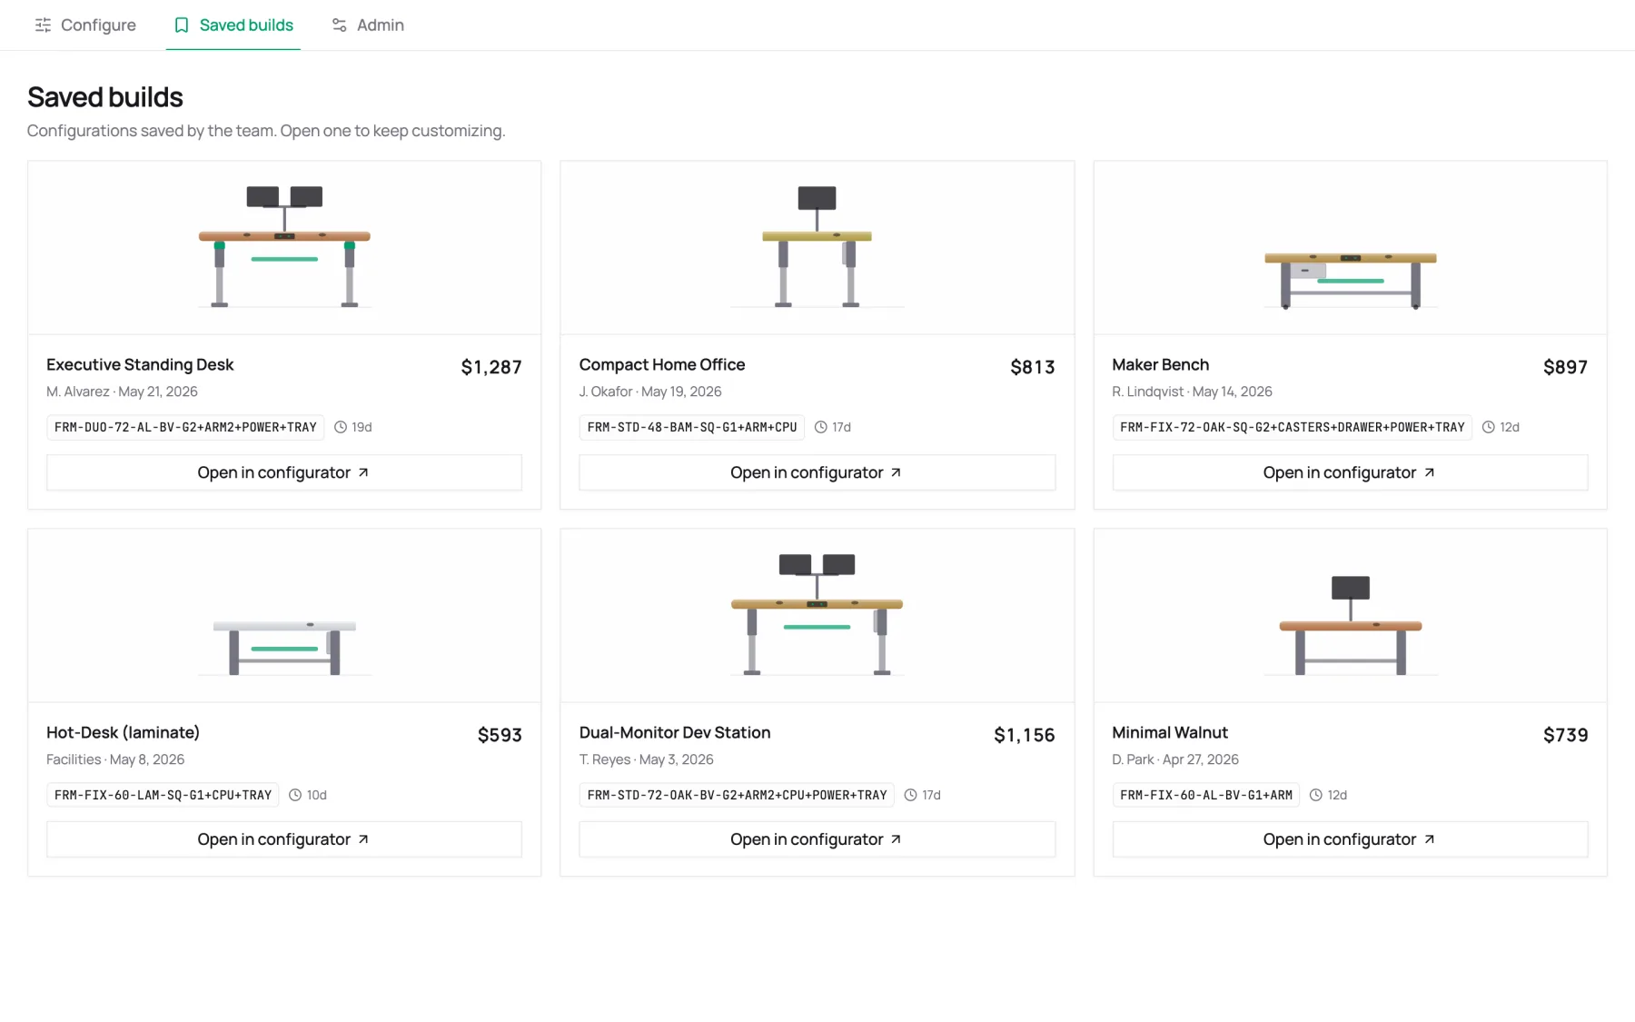Click the Hot-Desk (laminate) title
1635x1022 pixels.
click(x=123, y=732)
